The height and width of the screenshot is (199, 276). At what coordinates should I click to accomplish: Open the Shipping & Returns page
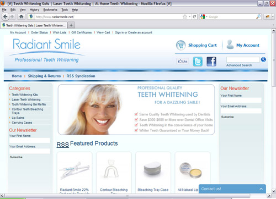pos(44,76)
